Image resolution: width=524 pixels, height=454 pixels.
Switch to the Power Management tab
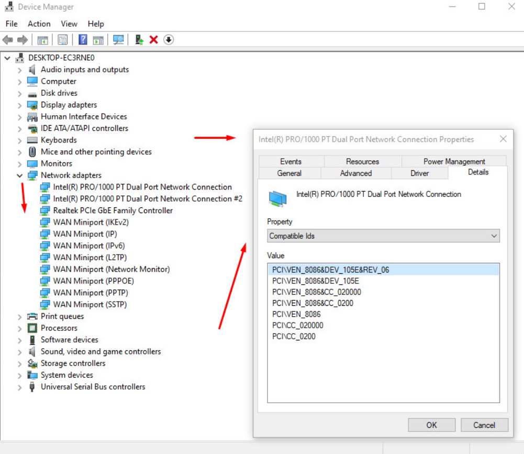454,161
